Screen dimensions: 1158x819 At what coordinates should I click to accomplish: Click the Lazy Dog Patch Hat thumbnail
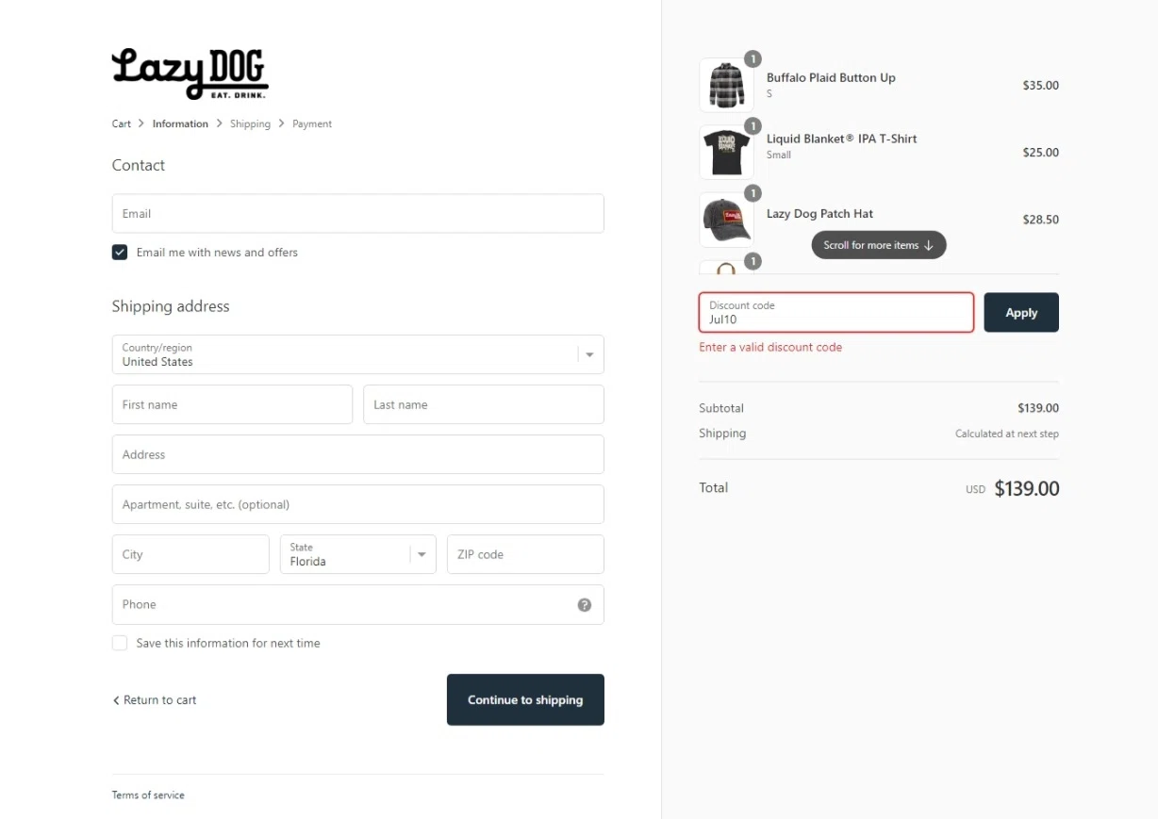pos(726,220)
